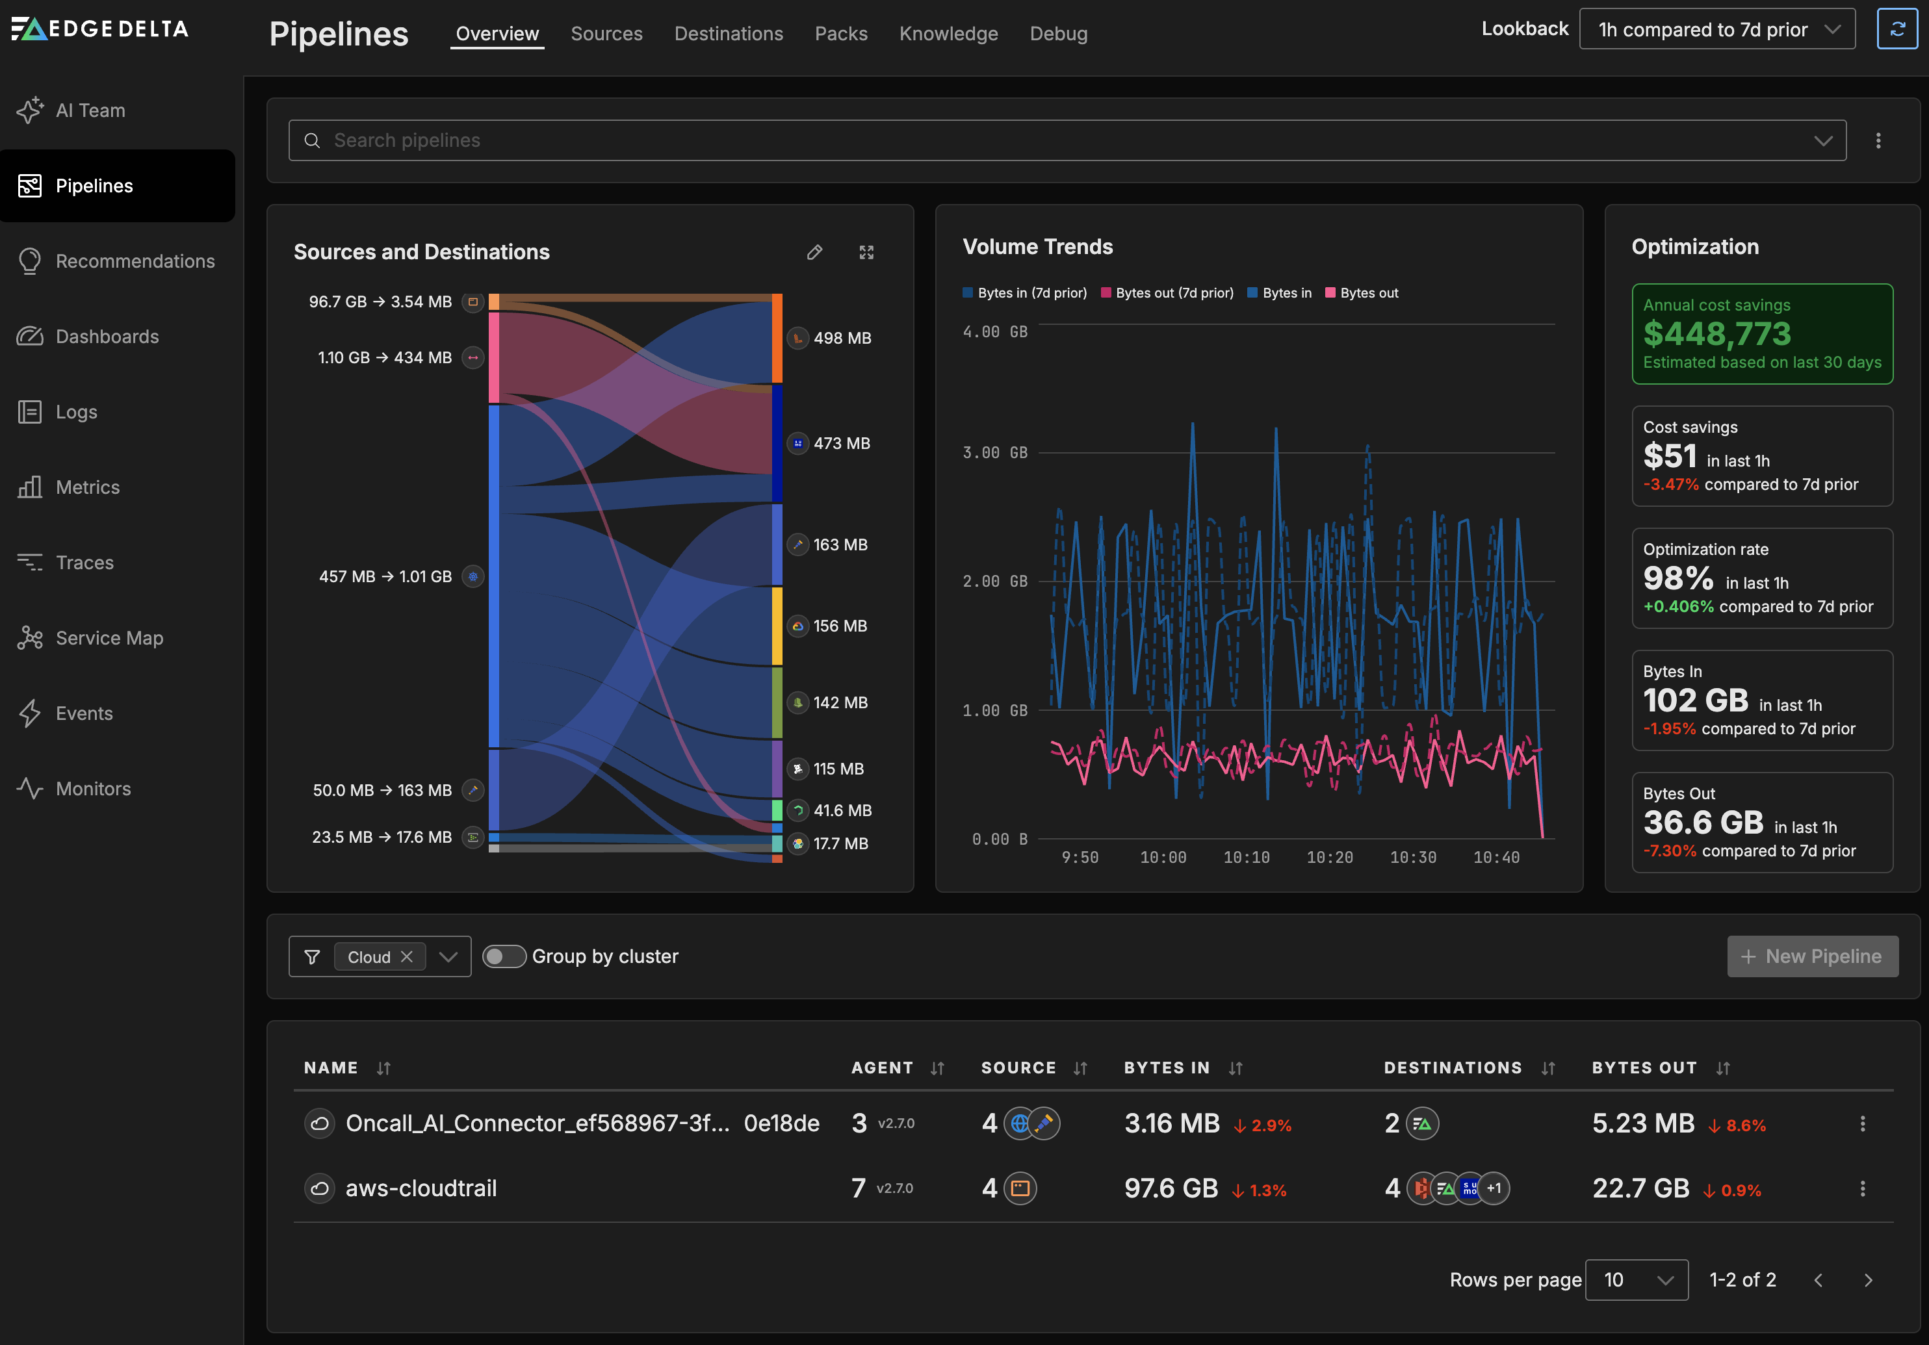The height and width of the screenshot is (1345, 1929).
Task: Switch to the Destinations tab
Action: click(727, 34)
